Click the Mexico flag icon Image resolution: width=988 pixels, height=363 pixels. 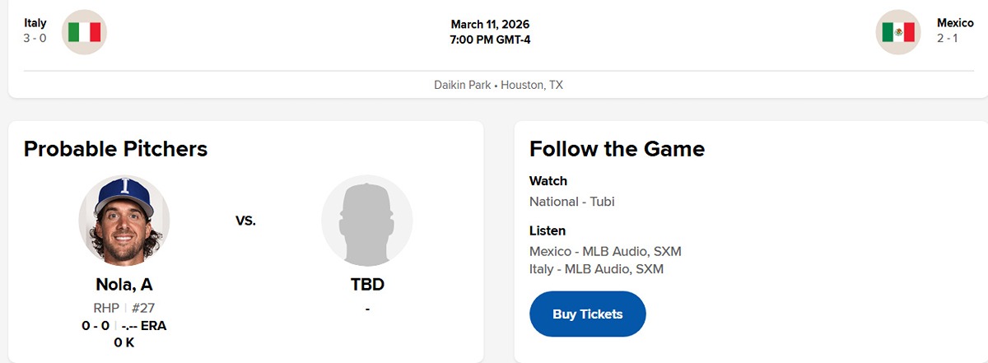[898, 32]
